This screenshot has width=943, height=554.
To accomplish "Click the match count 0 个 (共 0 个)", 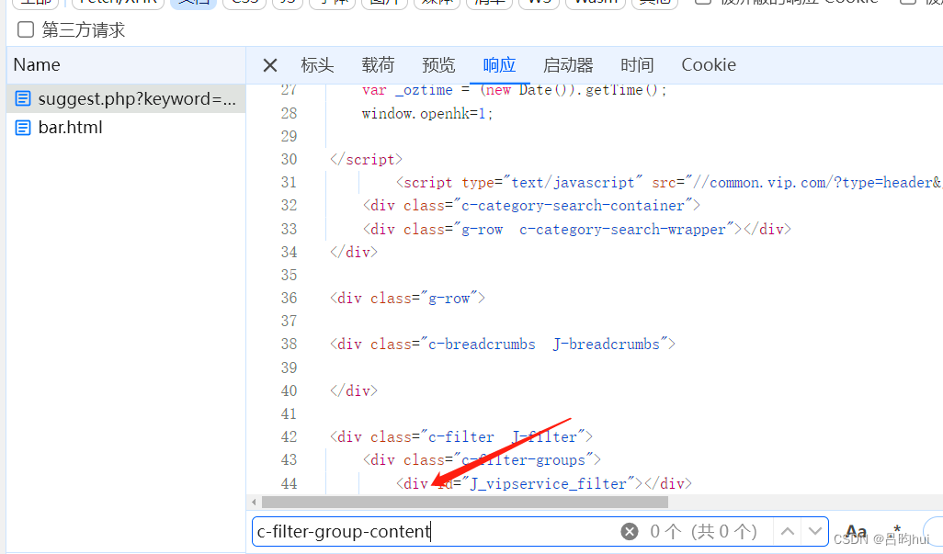I will point(703,531).
